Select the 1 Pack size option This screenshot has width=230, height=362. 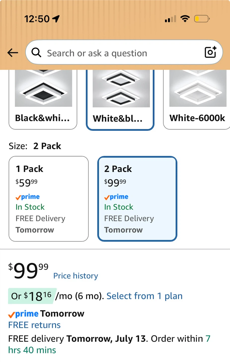[49, 199]
